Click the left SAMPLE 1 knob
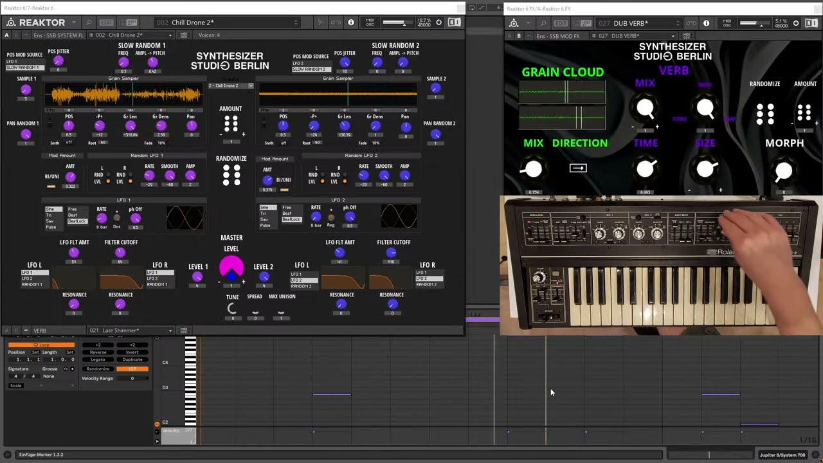 click(26, 89)
